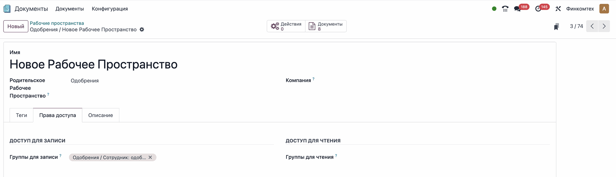This screenshot has width=616, height=177.
Task: Open the activities clock icon with 145 badge
Action: (538, 9)
